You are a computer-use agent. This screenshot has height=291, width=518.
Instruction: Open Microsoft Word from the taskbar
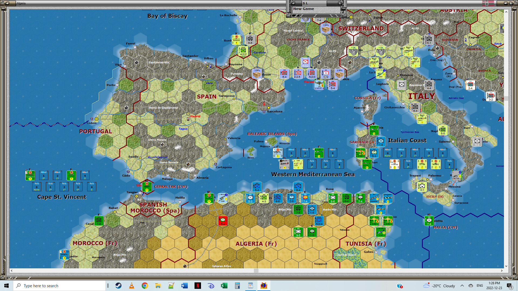pos(184,286)
